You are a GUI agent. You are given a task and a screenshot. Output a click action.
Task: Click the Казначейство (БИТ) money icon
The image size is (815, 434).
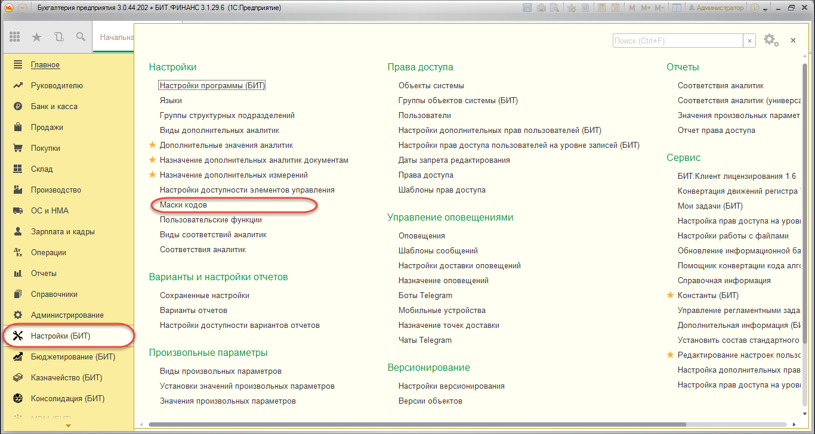[18, 377]
